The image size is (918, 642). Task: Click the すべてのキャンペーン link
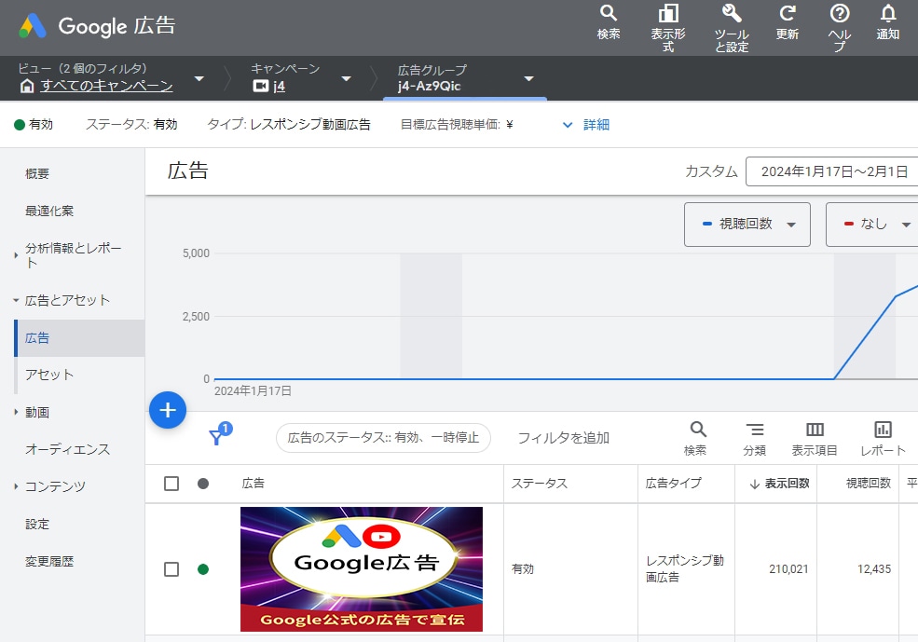(x=106, y=86)
